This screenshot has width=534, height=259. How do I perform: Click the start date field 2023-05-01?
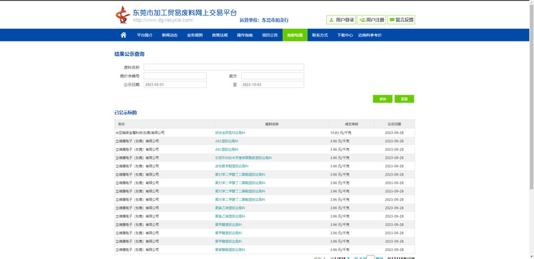[x=175, y=84]
